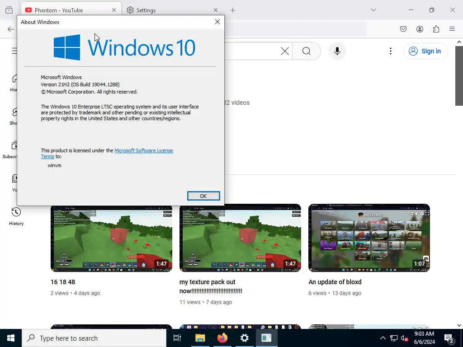Viewport: 463px width, 347px height.
Task: Minimize the Firefox window
Action: pos(411,10)
